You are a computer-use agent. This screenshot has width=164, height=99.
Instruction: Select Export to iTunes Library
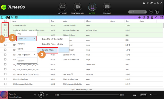point(52,44)
